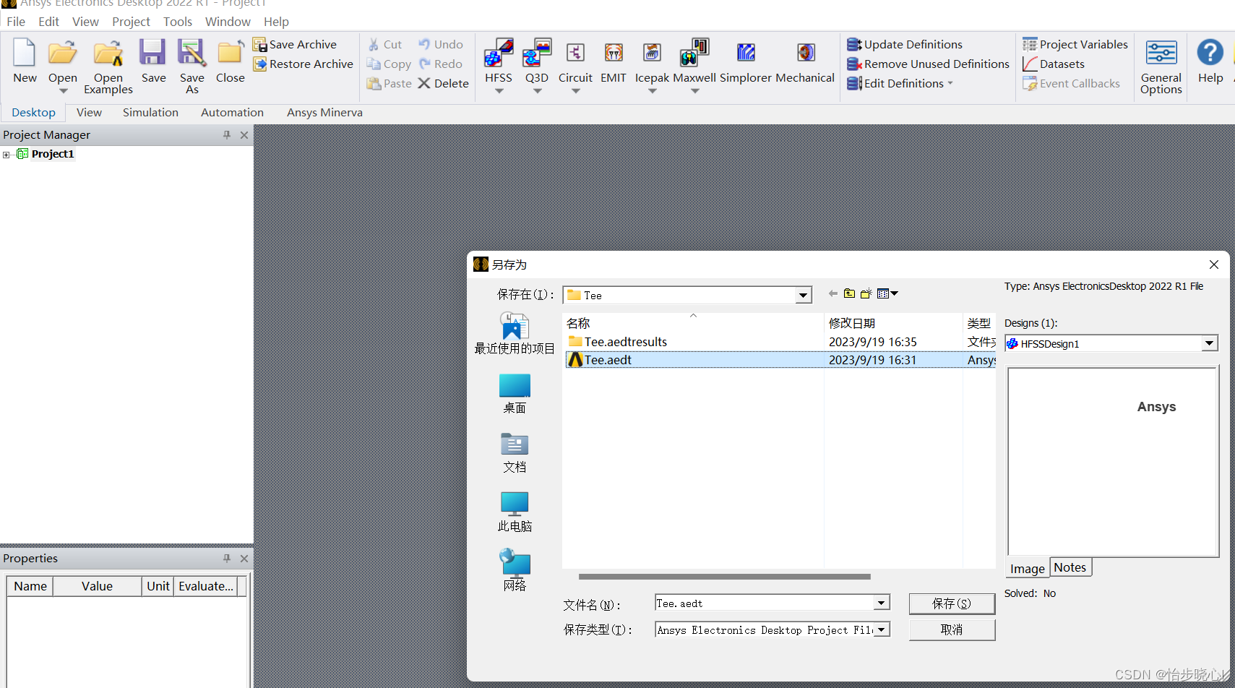
Task: Expand the Project1 tree node
Action: [x=7, y=155]
